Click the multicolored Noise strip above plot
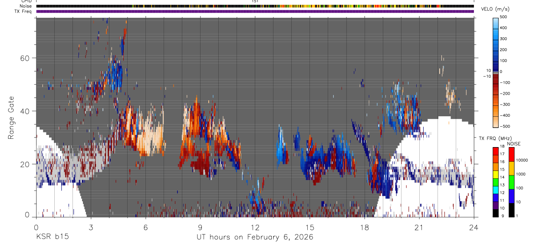The width and height of the screenshot is (533, 246). (x=255, y=7)
